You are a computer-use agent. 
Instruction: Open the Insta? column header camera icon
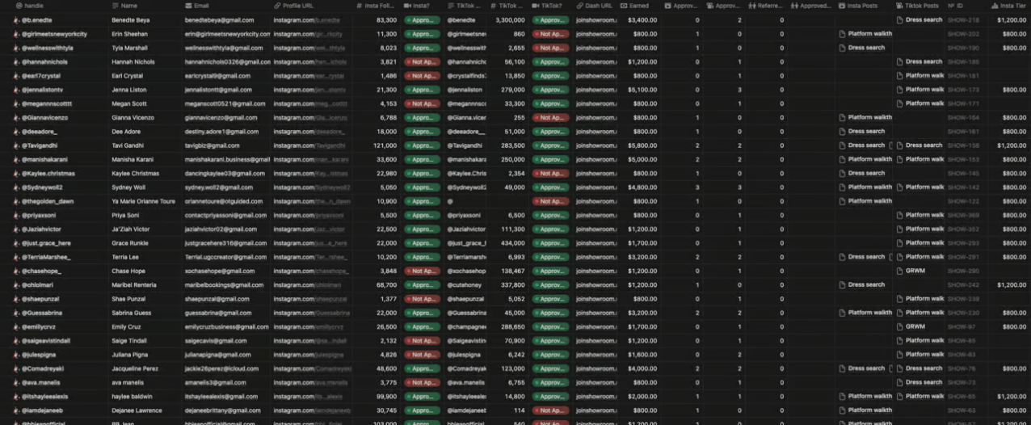[408, 6]
